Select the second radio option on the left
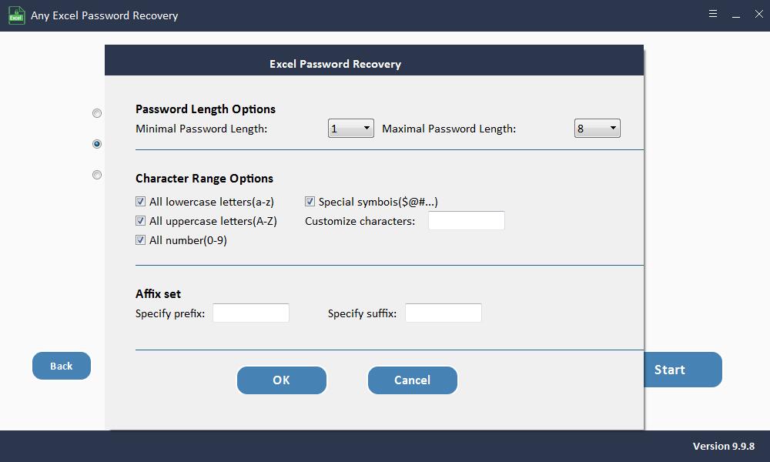The width and height of the screenshot is (770, 462). [x=97, y=143]
